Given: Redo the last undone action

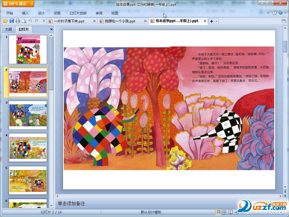Looking at the screenshot, I should pyautogui.click(x=36, y=21).
